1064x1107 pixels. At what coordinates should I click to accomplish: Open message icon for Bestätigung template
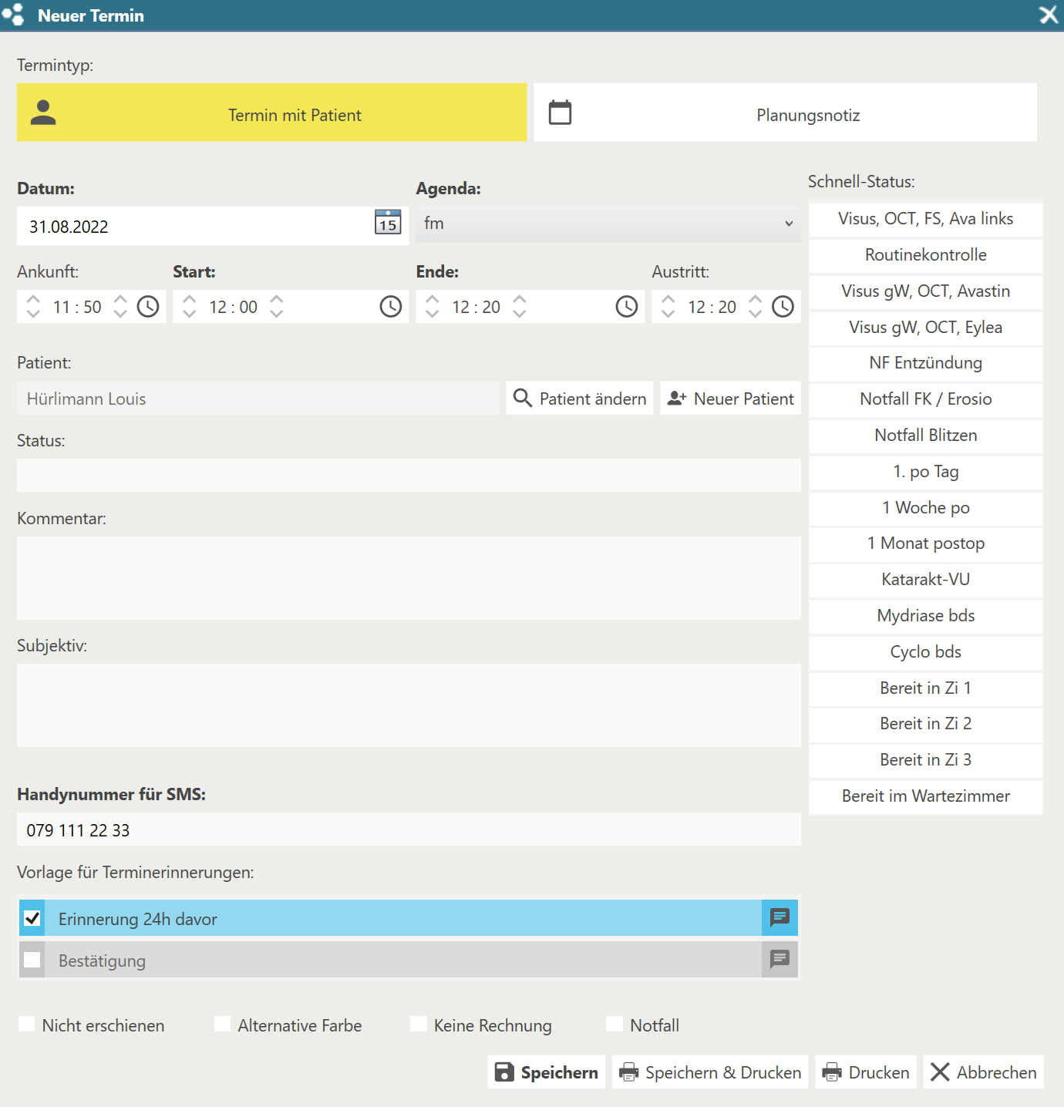click(x=779, y=959)
